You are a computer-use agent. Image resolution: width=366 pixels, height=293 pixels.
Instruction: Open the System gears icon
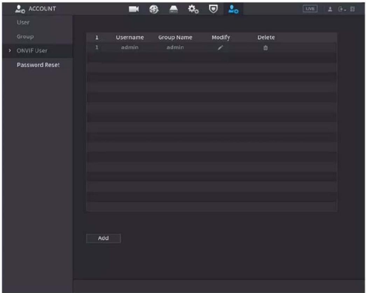[x=193, y=9]
